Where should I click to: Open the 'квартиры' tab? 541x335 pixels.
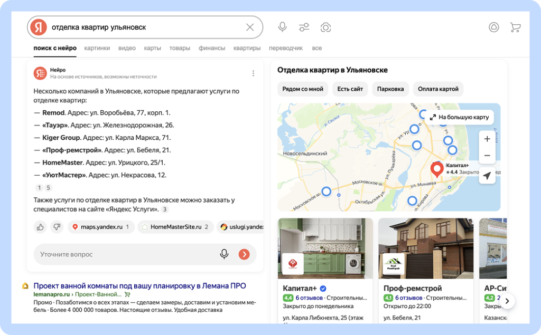pyautogui.click(x=247, y=48)
